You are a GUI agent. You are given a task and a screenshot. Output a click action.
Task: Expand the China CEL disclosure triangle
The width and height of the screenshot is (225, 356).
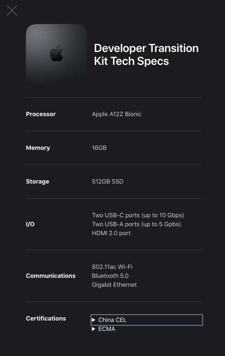(x=94, y=320)
